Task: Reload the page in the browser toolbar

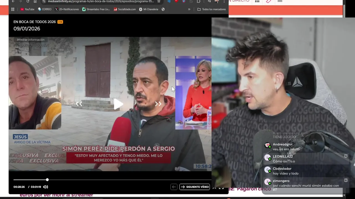Action: click(28, 1)
